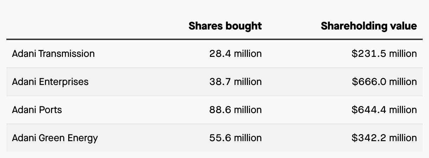Screen dimensions: 429x158
Task: Select the Adani Enterprises company name
Action: click(50, 82)
